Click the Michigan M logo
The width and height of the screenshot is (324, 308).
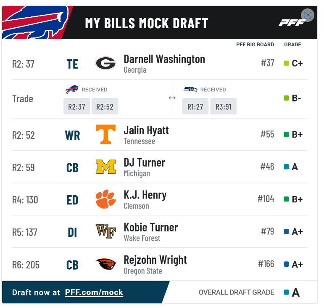pos(105,167)
